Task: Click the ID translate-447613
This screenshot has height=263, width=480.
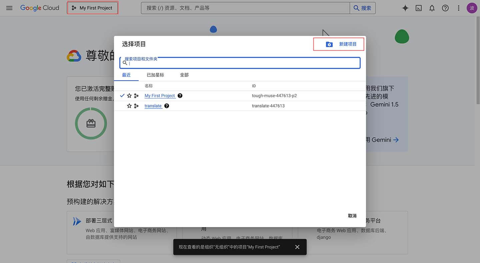Action: click(x=268, y=106)
